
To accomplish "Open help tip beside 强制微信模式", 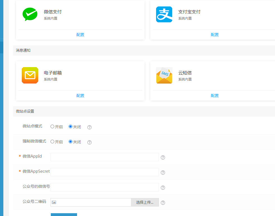I will point(89,142).
